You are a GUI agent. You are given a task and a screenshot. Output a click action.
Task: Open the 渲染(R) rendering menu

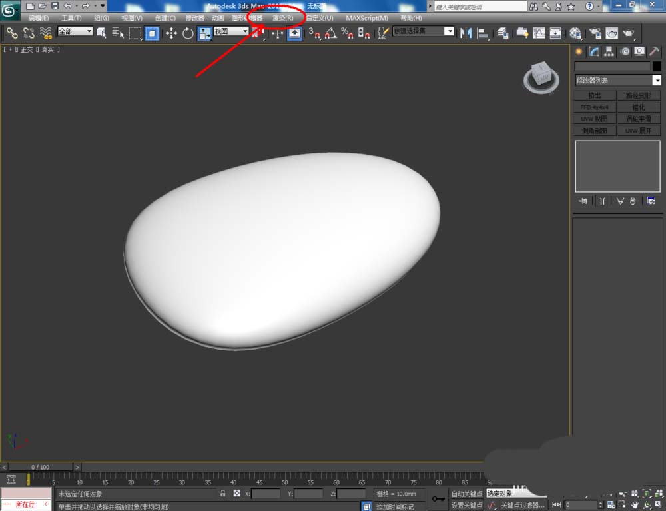tap(283, 18)
